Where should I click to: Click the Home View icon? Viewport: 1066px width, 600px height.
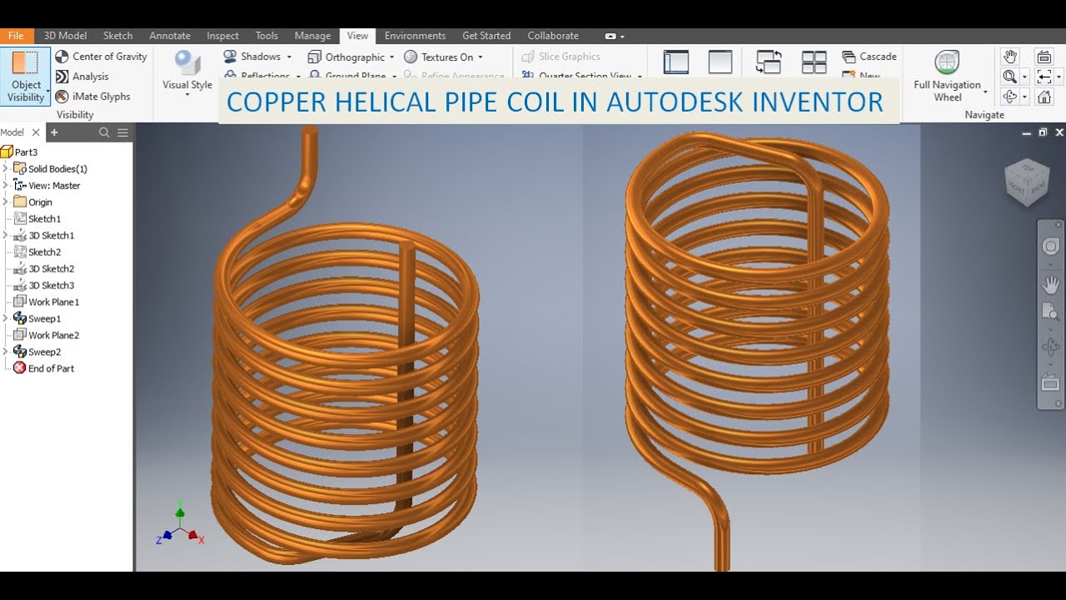1044,97
